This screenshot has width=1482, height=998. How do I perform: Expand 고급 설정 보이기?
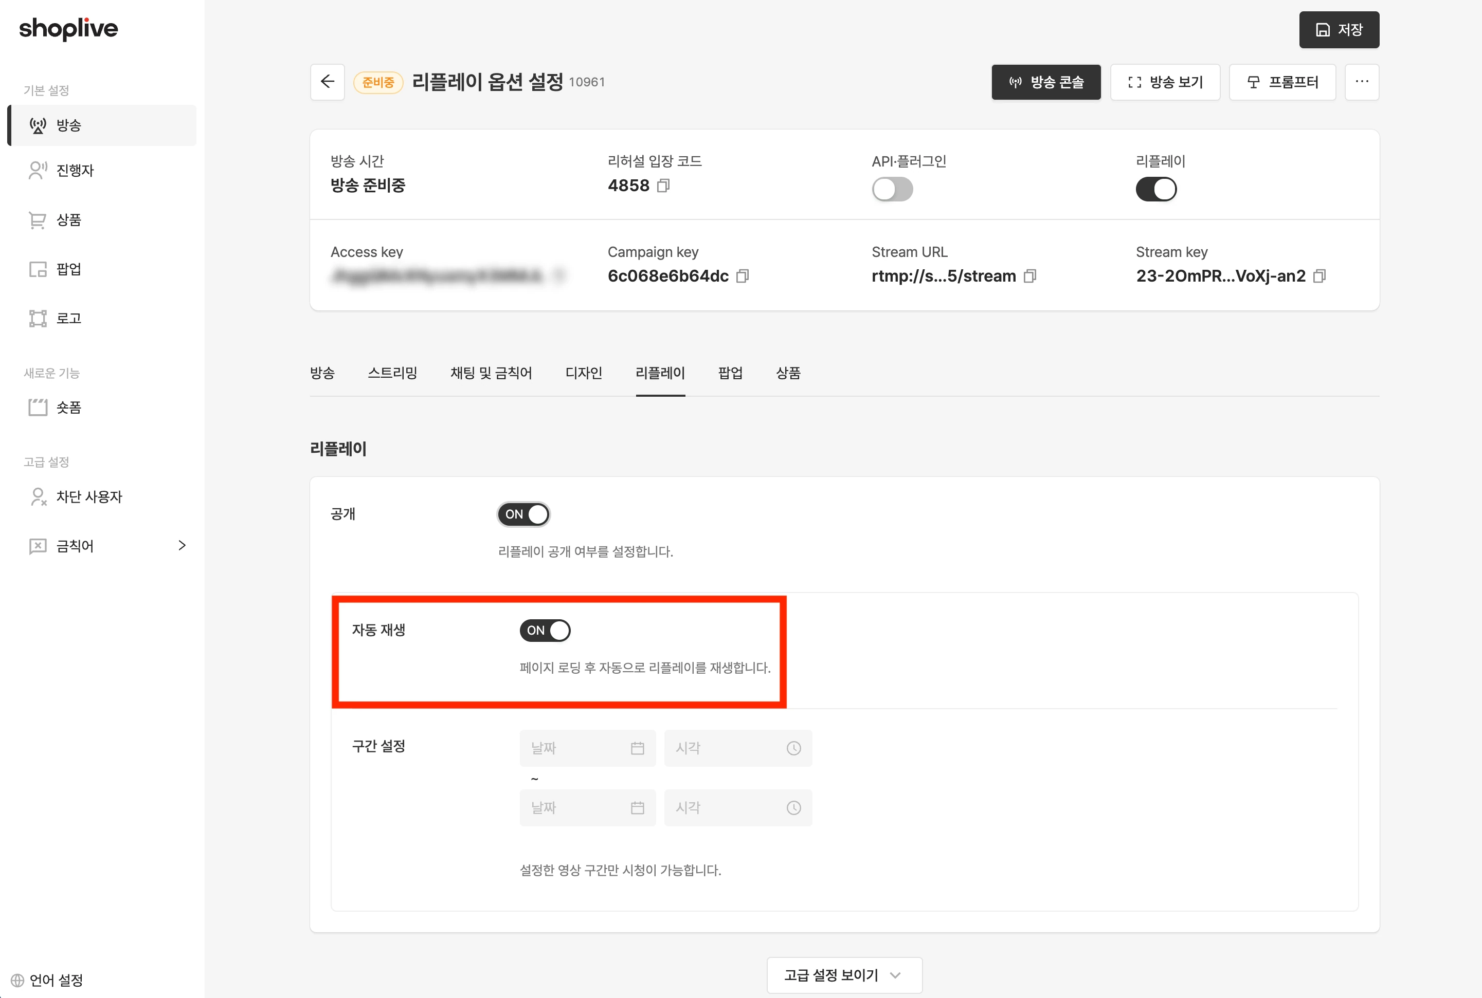844,975
